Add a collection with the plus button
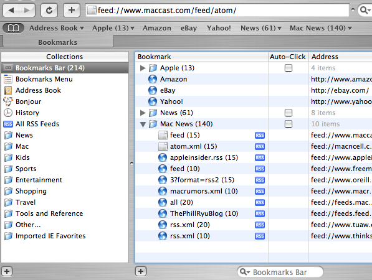This screenshot has height=280, width=372. [x=7, y=271]
